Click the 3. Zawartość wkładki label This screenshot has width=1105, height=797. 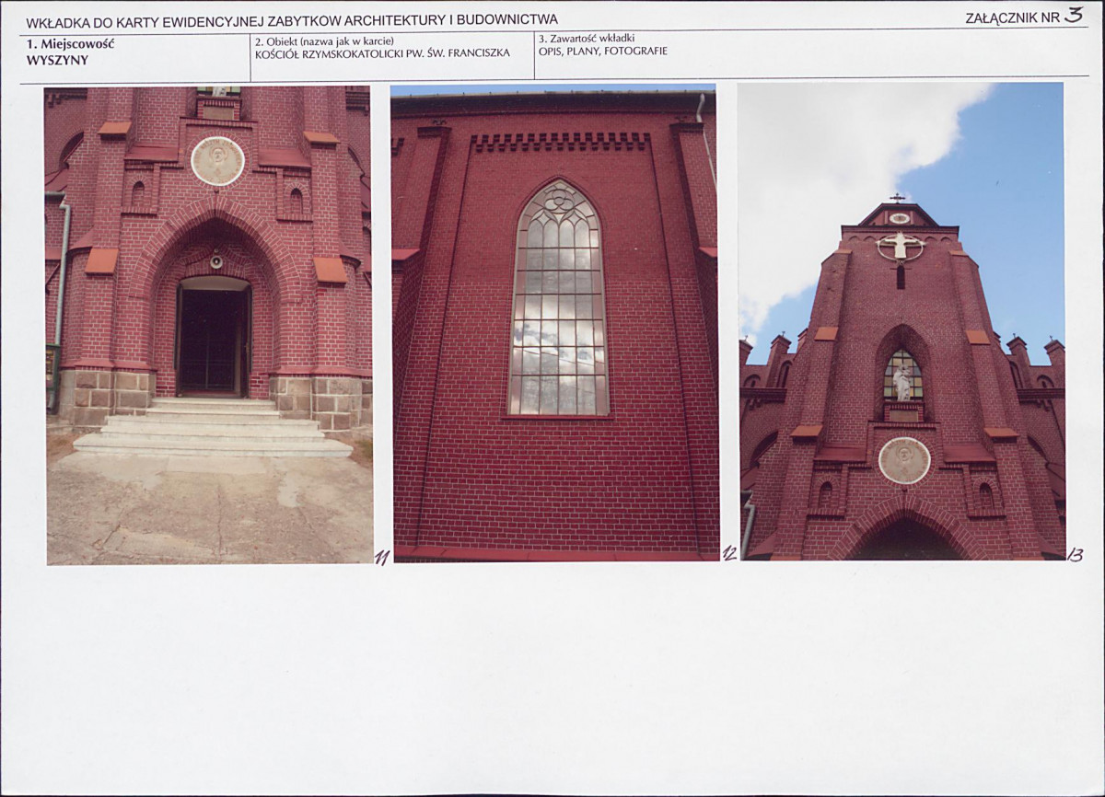pos(587,39)
